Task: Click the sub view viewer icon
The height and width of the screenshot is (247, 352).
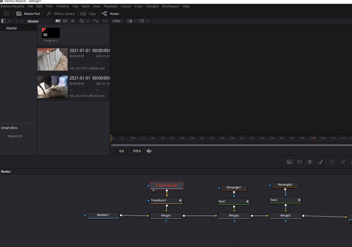Action: point(142,21)
